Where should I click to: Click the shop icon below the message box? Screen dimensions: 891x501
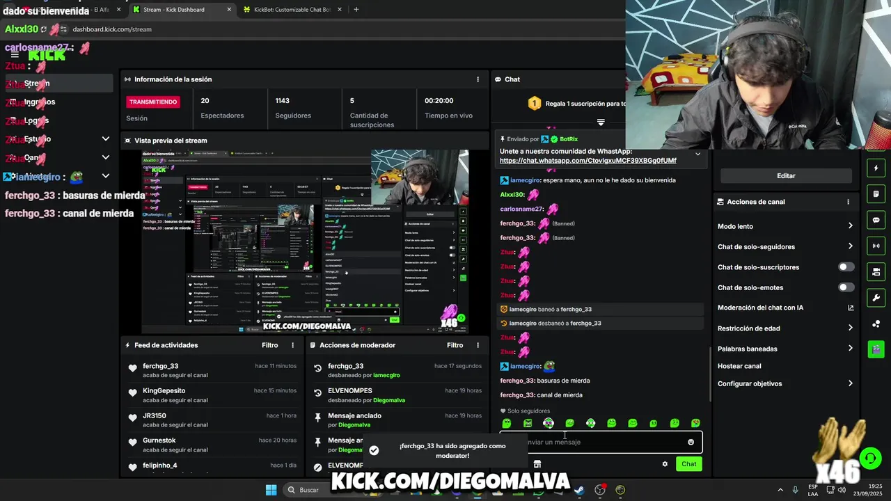537,464
